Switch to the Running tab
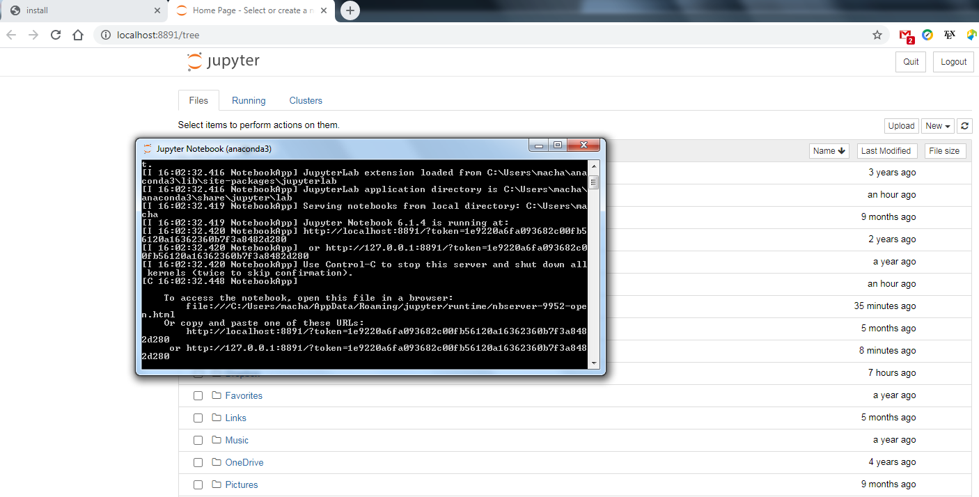The width and height of the screenshot is (979, 497). (249, 100)
